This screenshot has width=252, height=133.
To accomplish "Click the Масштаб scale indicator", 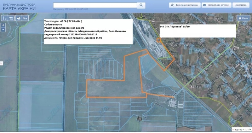I will [242, 130].
